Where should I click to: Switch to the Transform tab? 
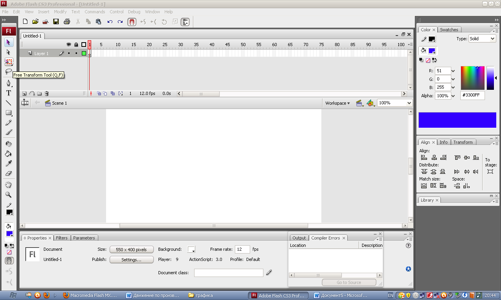pyautogui.click(x=463, y=142)
